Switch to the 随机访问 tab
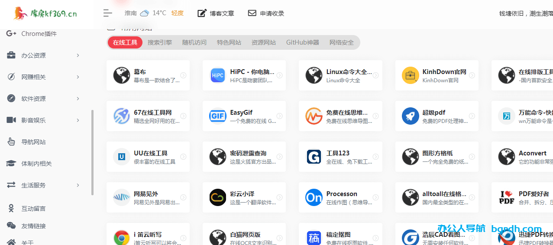Screen dimensions: 553x245 tap(194, 42)
